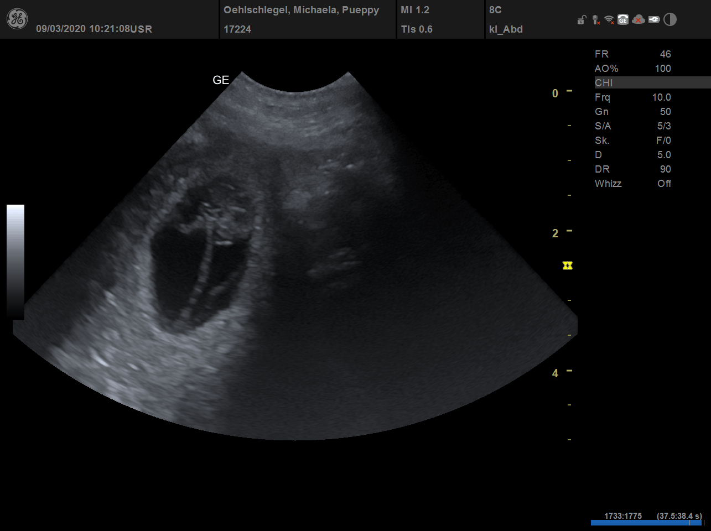Select the D depth value 5.0

point(663,155)
